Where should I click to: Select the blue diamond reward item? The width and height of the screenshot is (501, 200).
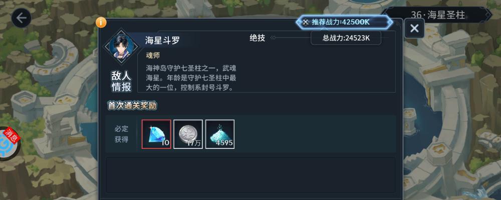pos(156,134)
